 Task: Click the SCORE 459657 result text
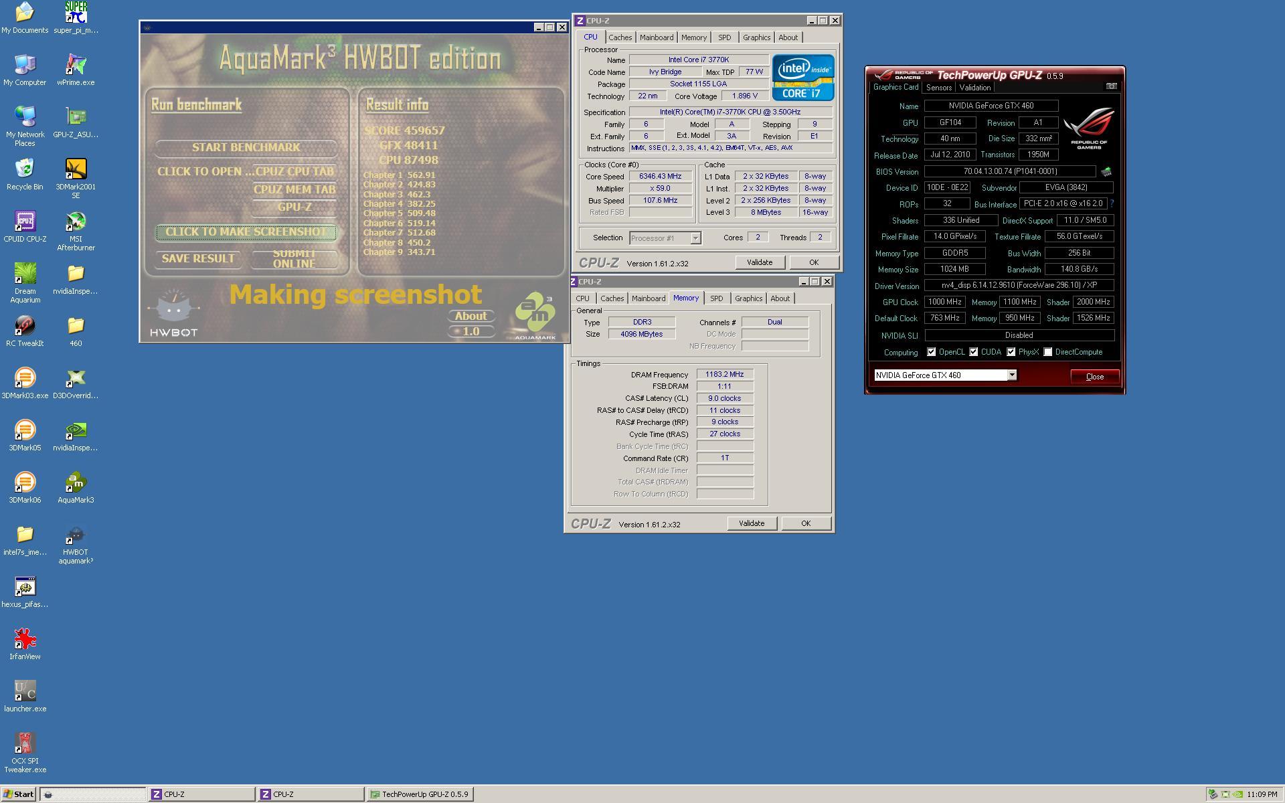404,130
